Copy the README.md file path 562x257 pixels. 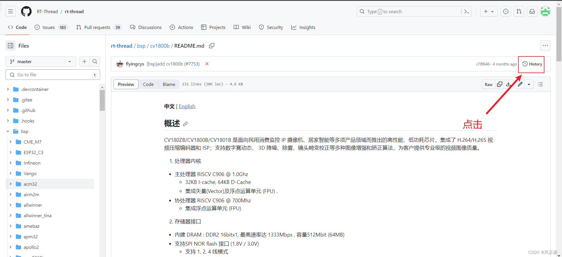pos(212,46)
